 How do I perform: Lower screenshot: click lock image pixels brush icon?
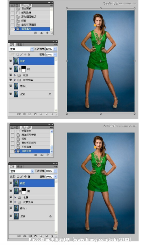[22, 176]
